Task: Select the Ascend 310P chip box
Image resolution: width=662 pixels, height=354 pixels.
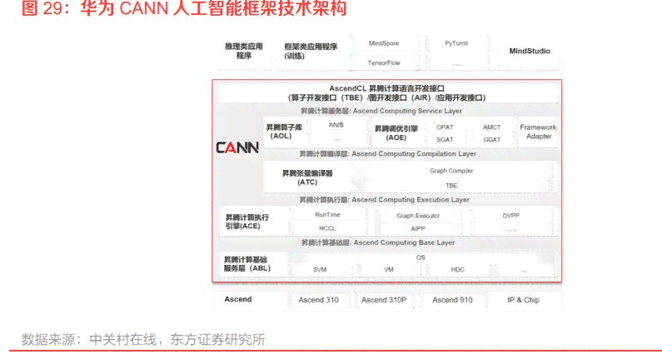Action: pos(384,300)
